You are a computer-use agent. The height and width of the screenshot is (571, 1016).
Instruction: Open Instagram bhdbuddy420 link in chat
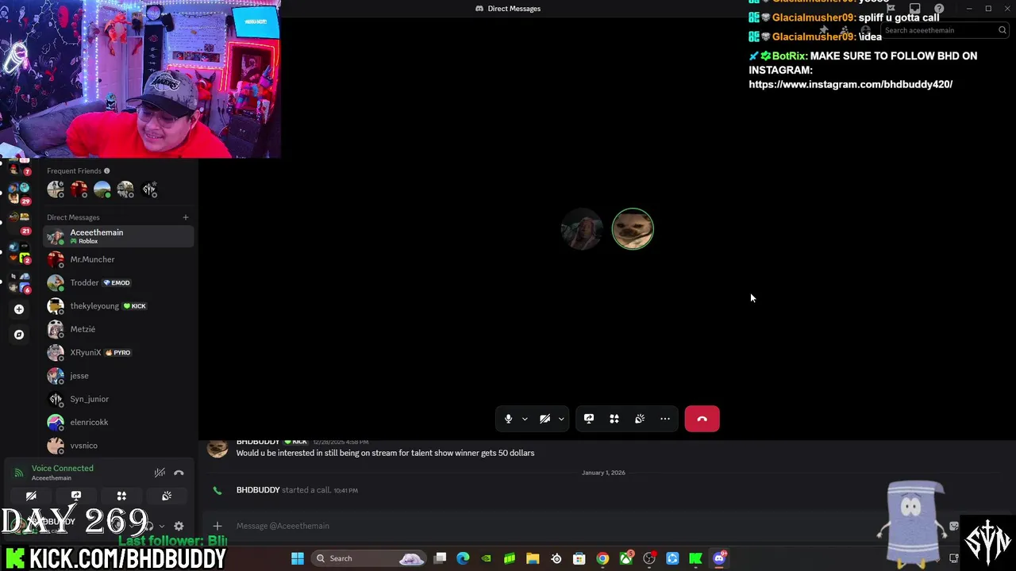coord(850,84)
